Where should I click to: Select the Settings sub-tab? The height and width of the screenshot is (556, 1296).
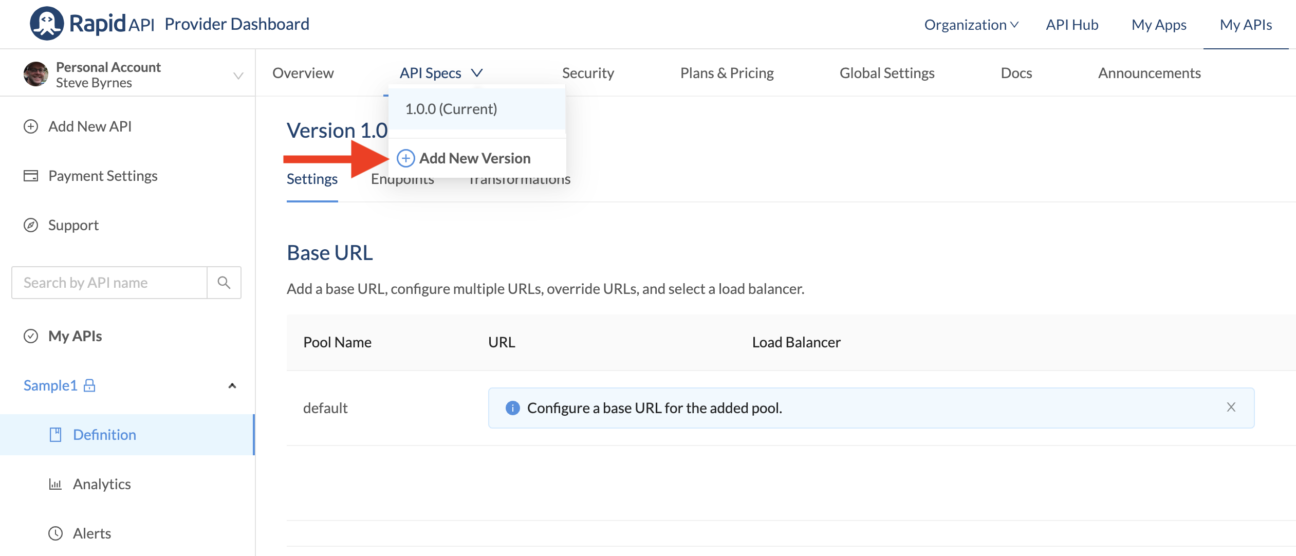[312, 179]
